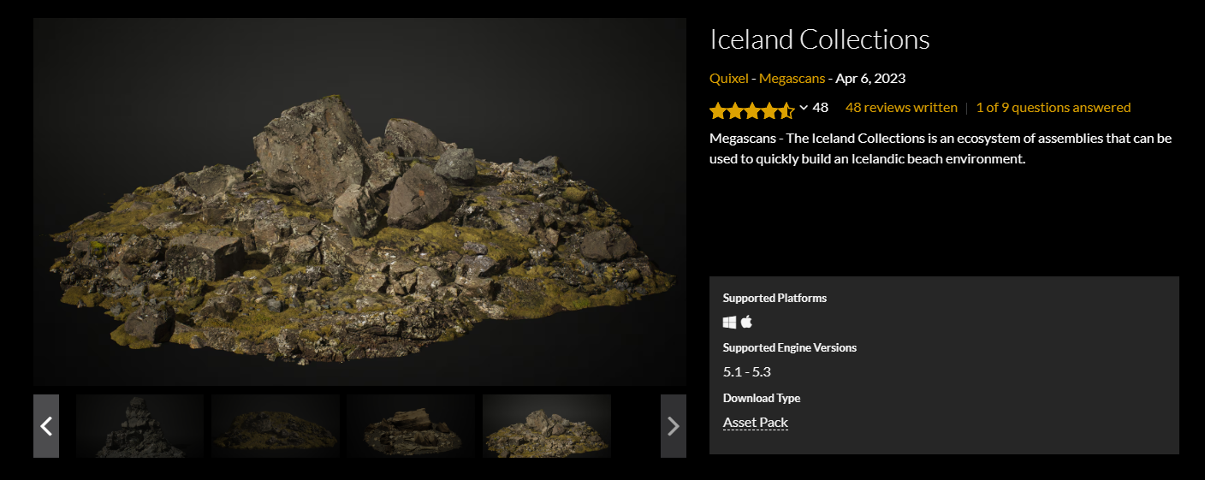Click the Apple platform icon

pos(746,322)
